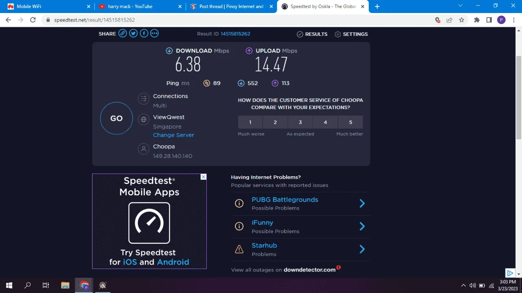
Task: Open File Explorer from taskbar
Action: (x=65, y=285)
